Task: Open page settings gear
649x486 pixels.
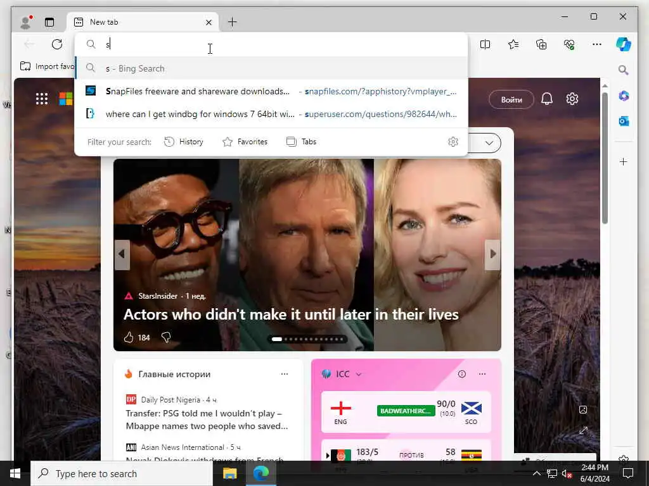Action: click(x=572, y=99)
